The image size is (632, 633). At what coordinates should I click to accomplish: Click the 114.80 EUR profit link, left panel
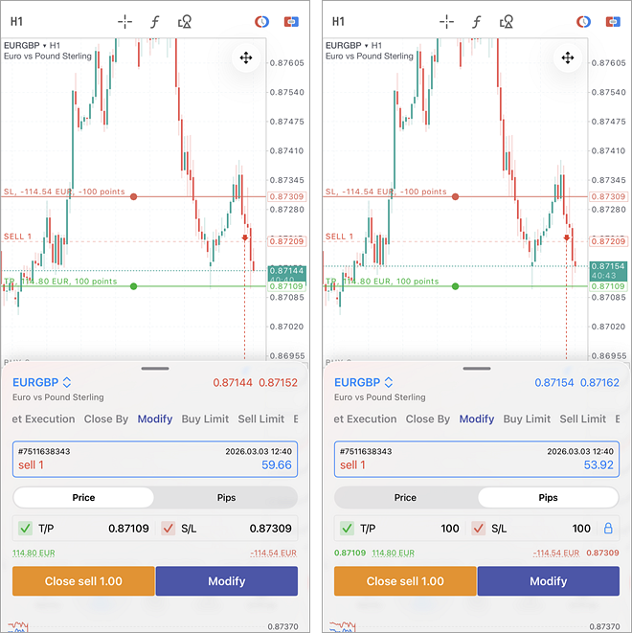coord(34,553)
